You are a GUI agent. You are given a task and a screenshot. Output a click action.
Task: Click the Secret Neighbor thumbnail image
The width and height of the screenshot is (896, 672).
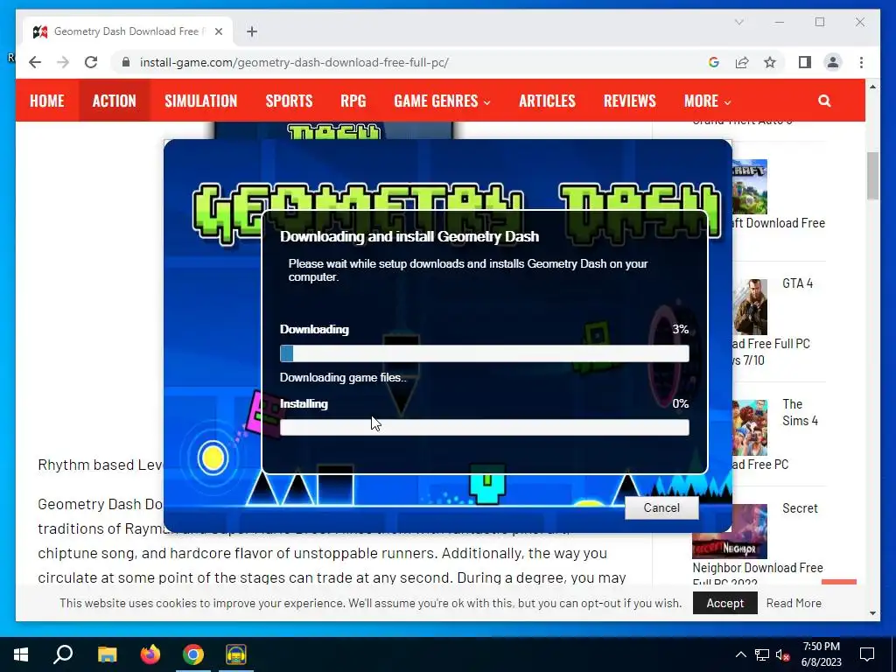point(730,531)
